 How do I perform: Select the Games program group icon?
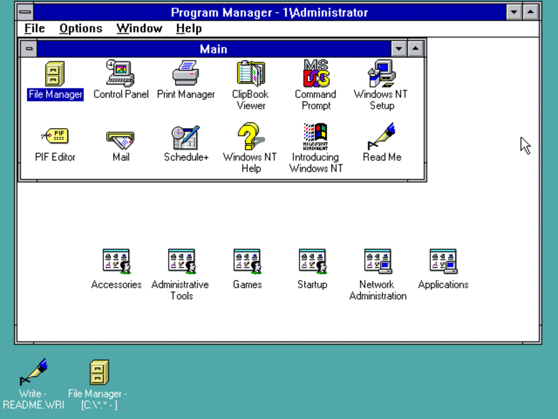coord(247,261)
